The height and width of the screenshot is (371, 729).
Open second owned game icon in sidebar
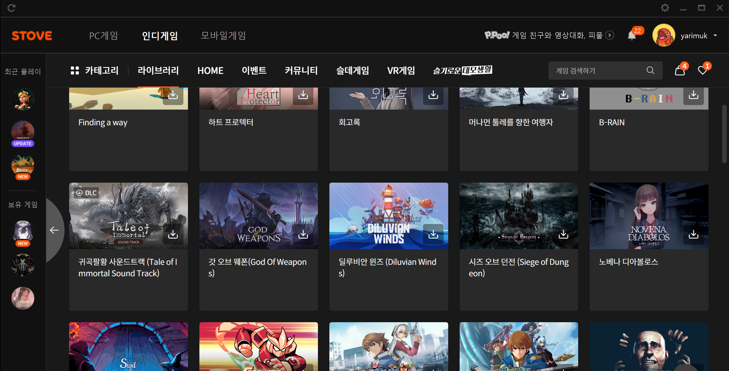tap(23, 265)
